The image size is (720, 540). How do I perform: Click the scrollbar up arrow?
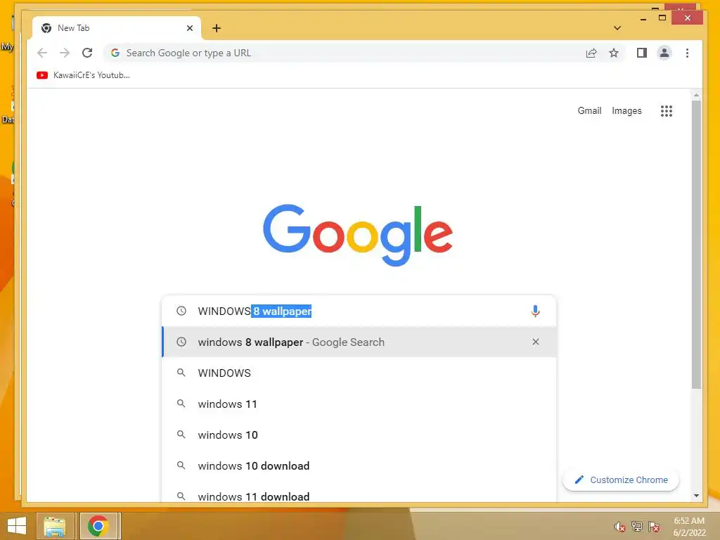[697, 96]
